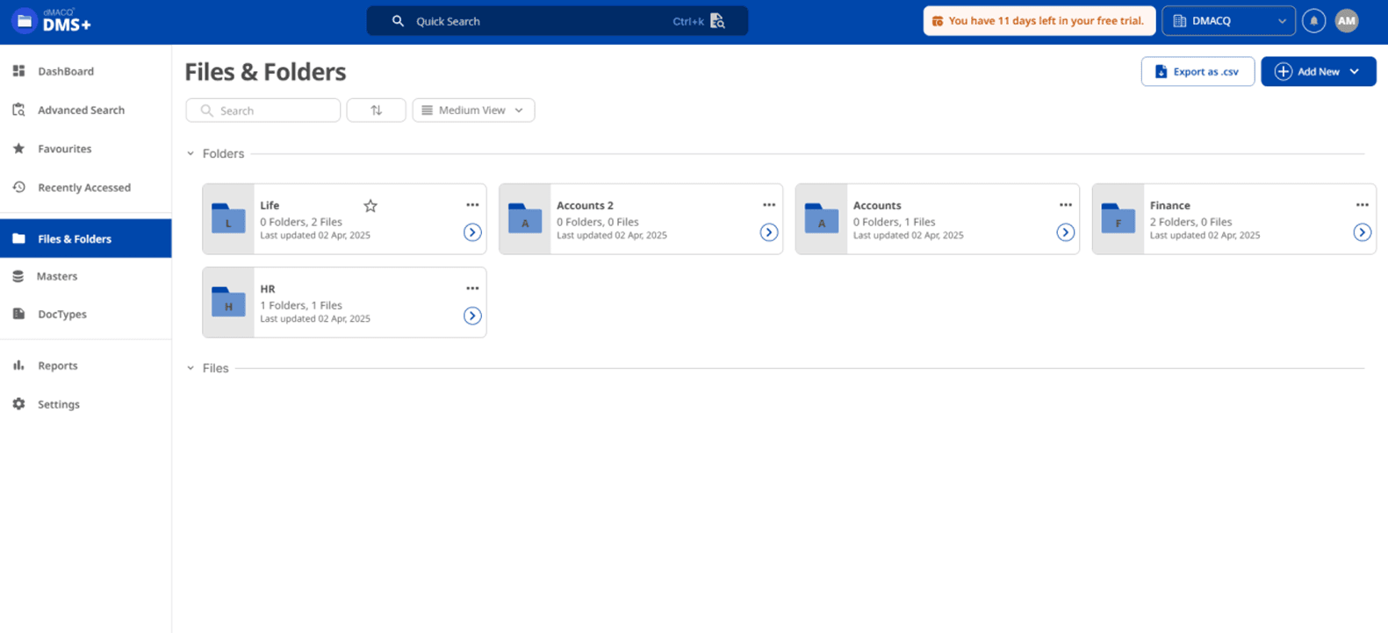
Task: Open Advanced Search in sidebar
Action: (86, 110)
